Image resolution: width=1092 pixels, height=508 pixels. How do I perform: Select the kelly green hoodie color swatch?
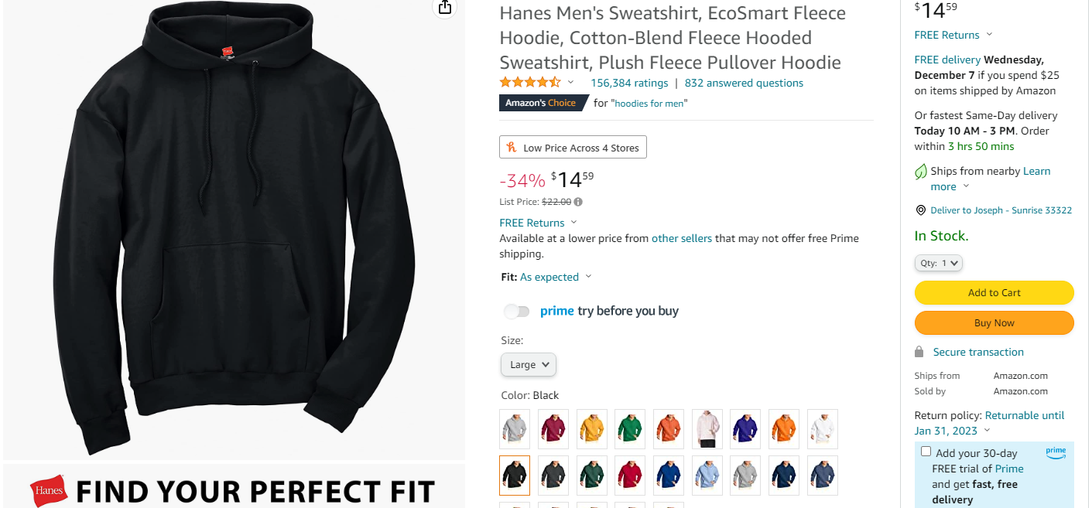630,428
